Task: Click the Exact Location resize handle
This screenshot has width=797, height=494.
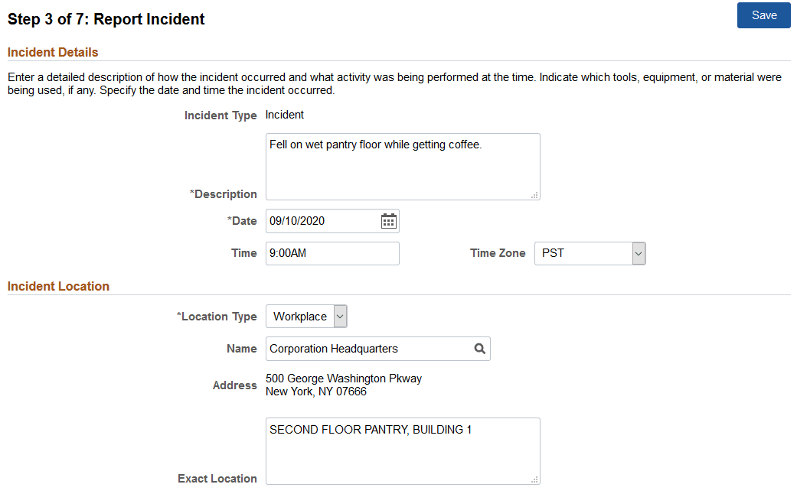Action: [x=535, y=480]
